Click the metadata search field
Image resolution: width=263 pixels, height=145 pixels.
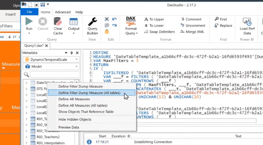[x=55, y=74]
